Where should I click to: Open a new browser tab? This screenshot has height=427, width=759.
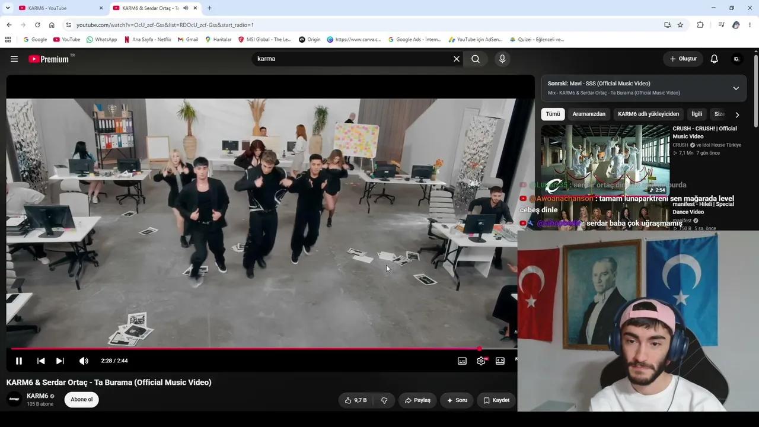pos(209,8)
